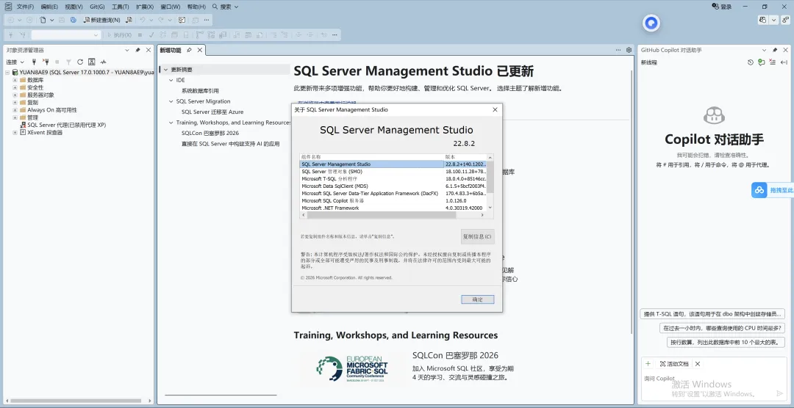This screenshot has height=408, width=794.
Task: Expand the 复制 folder node
Action: click(x=15, y=102)
